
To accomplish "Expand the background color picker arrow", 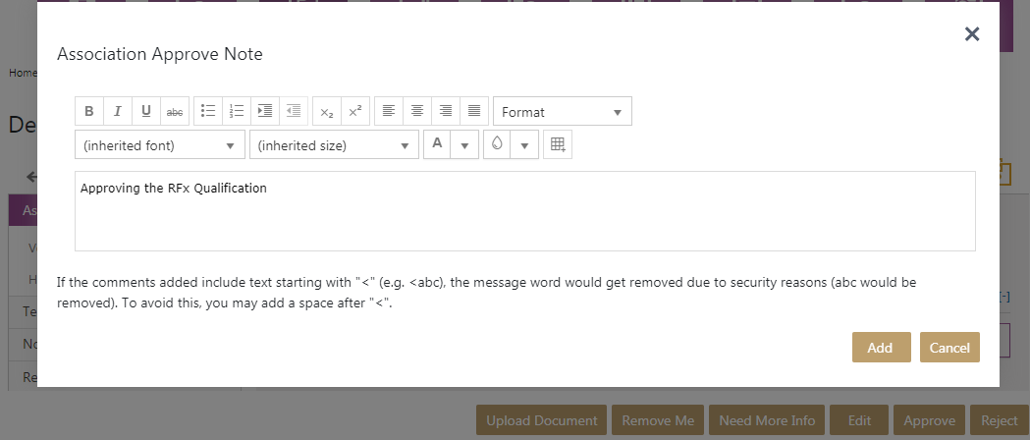I will [524, 145].
